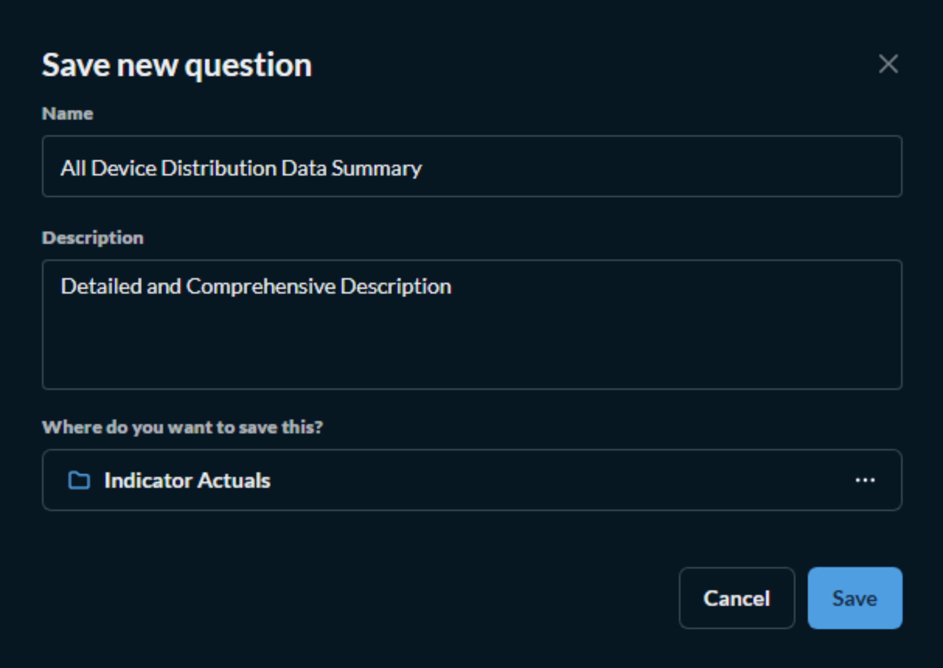This screenshot has height=668, width=943.
Task: Click the Name field label
Action: pyautogui.click(x=67, y=113)
